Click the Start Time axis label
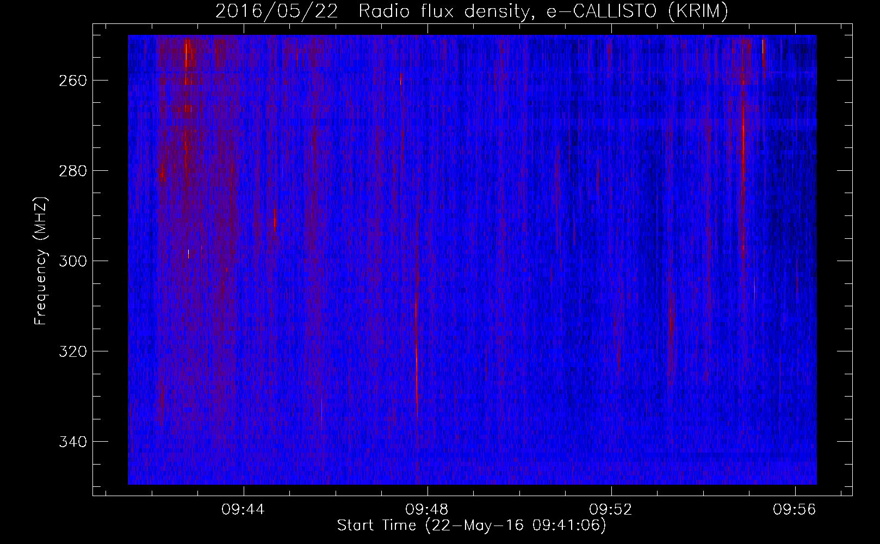Image resolution: width=880 pixels, height=544 pixels. click(472, 526)
